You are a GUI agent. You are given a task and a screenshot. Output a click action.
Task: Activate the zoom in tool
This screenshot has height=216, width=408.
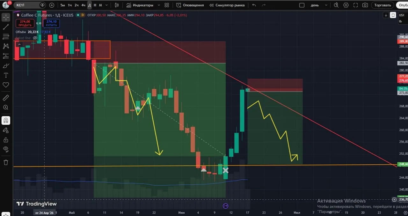tap(6, 108)
